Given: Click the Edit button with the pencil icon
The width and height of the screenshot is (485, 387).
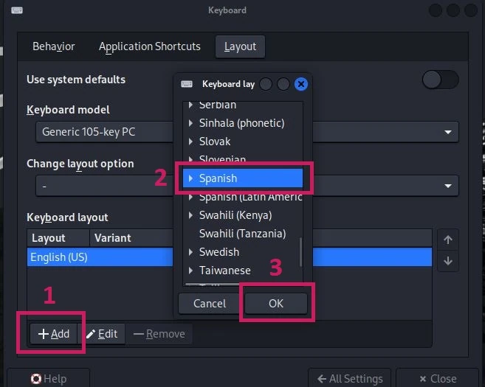Looking at the screenshot, I should pyautogui.click(x=102, y=334).
